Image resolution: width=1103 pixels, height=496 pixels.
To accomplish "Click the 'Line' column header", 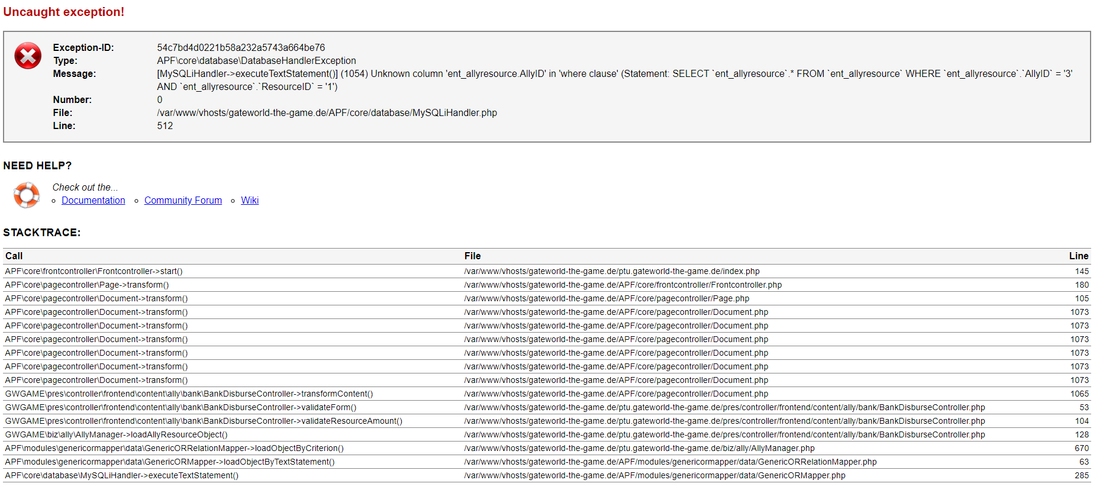I will (1078, 256).
